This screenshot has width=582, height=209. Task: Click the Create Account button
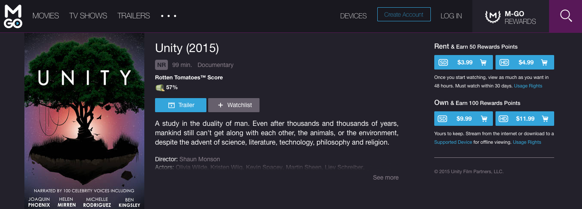click(403, 15)
